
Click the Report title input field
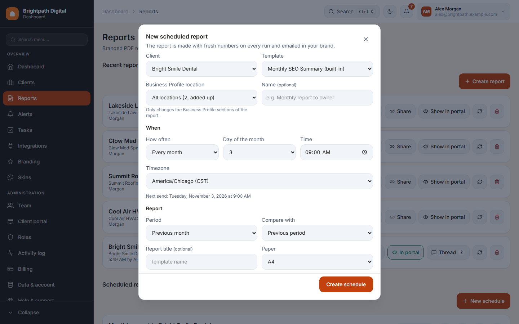point(201,262)
